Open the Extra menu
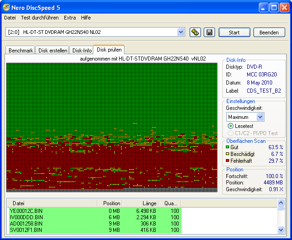 click(x=70, y=18)
